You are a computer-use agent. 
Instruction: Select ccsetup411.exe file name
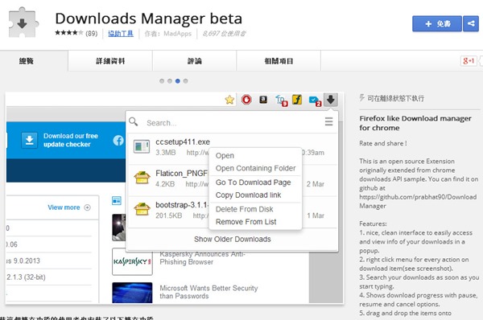tap(183, 142)
